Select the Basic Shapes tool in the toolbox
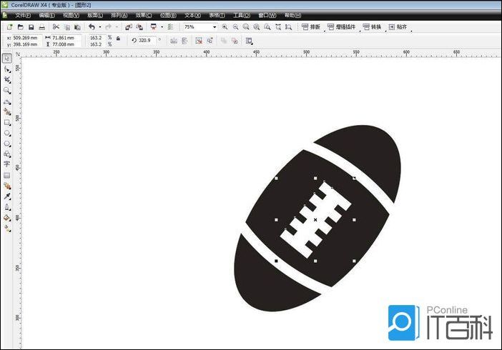Image resolution: width=502 pixels, height=350 pixels. [6, 154]
